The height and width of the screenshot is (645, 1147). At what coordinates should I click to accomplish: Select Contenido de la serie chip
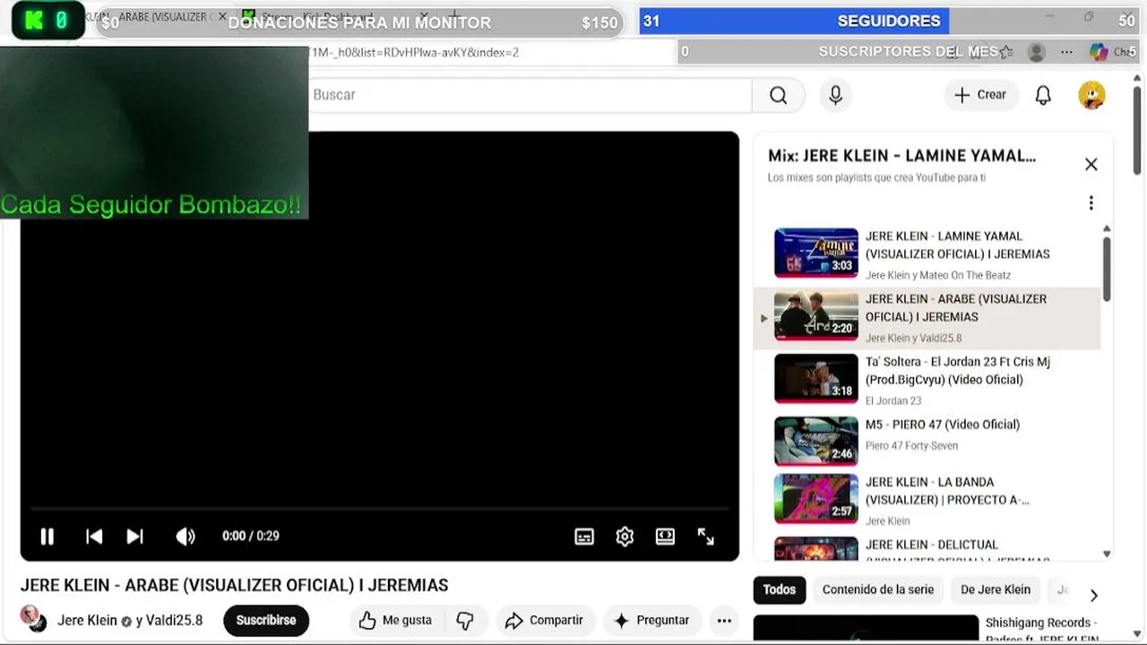878,589
